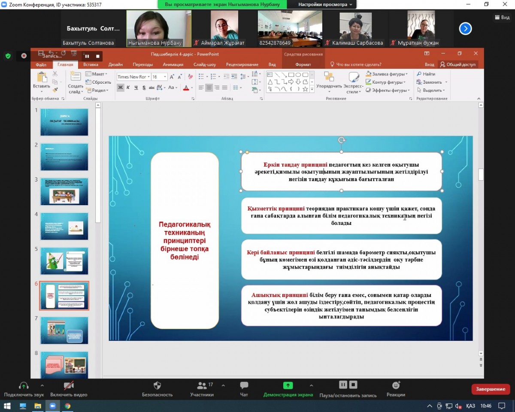Click the Paste (Вставить) clipboard icon
This screenshot has height=412, width=515.
(42, 78)
